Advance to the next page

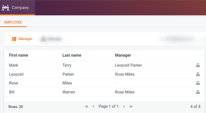click(x=124, y=106)
